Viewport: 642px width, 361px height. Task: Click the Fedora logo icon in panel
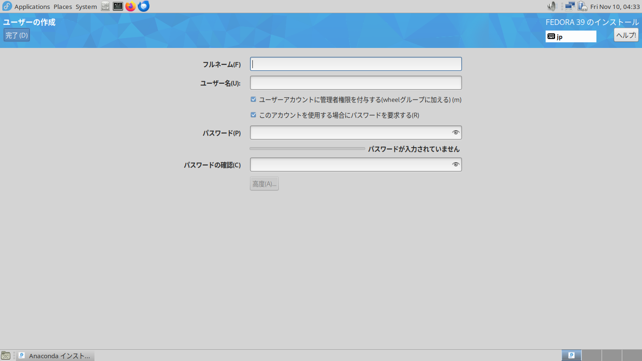7,7
